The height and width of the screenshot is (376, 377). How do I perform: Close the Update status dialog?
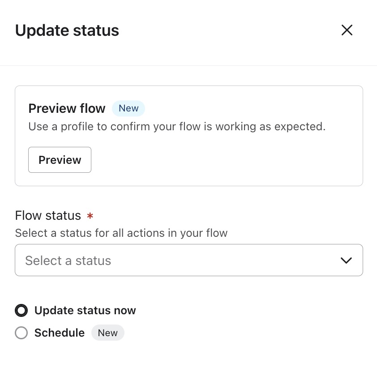347,30
